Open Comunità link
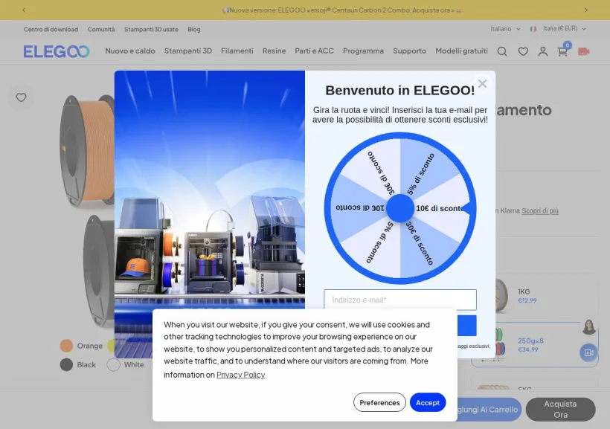 click(101, 29)
